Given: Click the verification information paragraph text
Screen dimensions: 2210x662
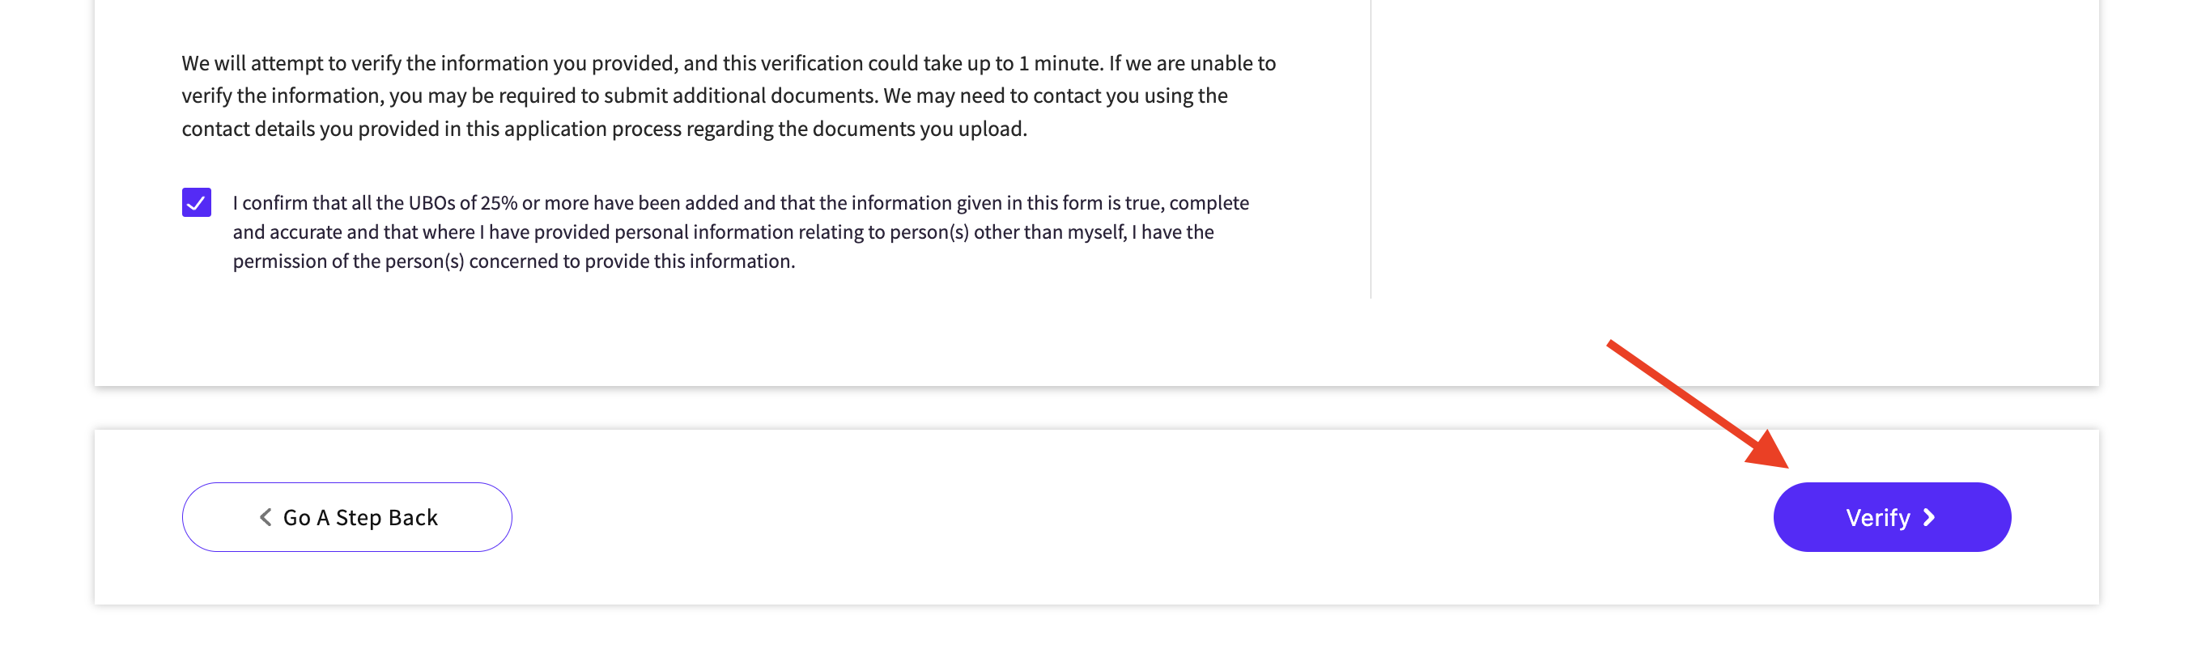Looking at the screenshot, I should [x=728, y=96].
